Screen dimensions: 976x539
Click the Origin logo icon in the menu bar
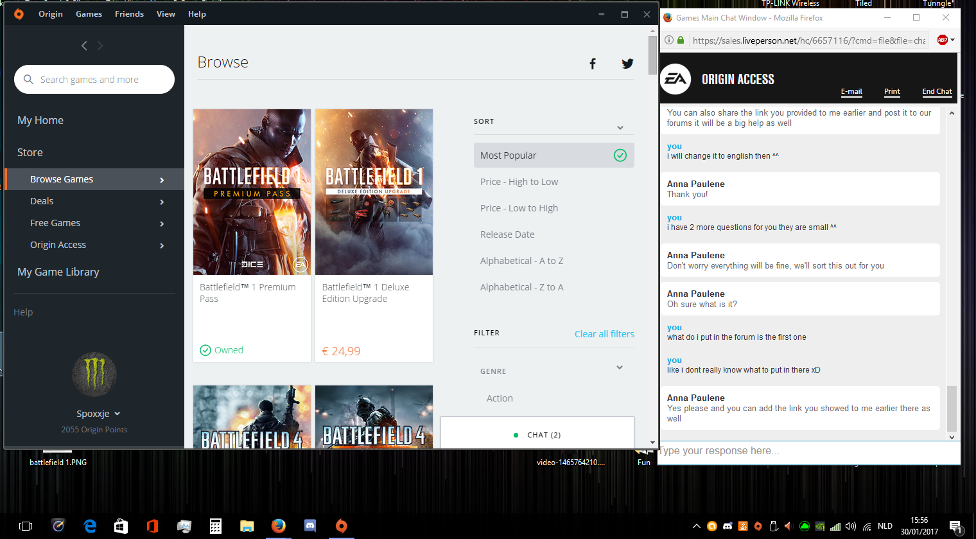click(19, 14)
